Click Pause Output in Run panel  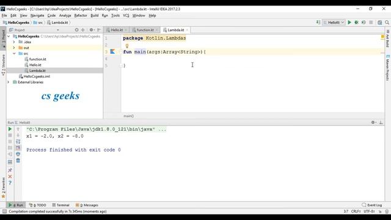coord(10,141)
